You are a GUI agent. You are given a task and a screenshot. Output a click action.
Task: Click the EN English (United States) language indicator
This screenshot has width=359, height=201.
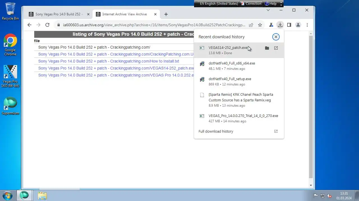(x=219, y=4)
